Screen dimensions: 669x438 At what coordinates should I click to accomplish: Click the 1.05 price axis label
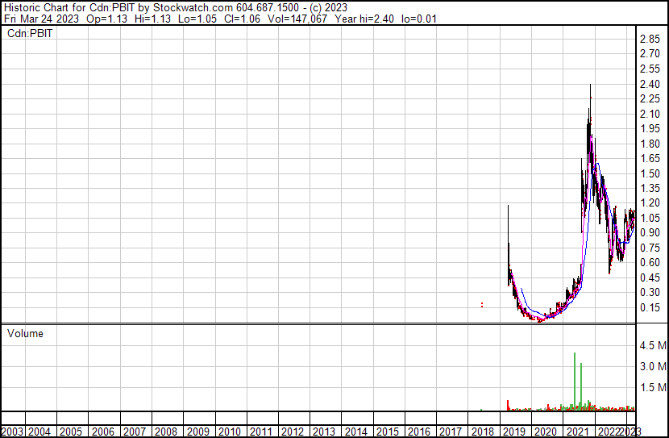(650, 218)
